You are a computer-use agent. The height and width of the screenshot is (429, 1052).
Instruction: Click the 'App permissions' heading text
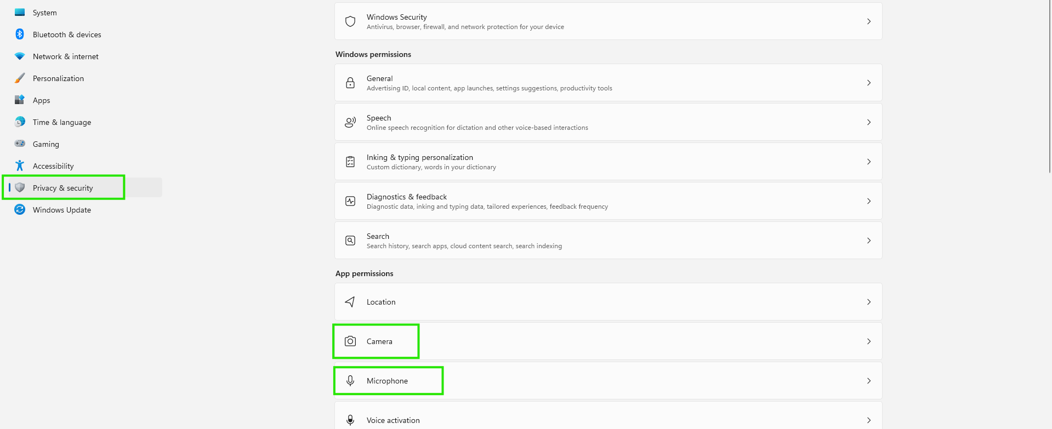[x=365, y=273]
